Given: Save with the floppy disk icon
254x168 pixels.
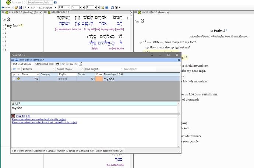Looking at the screenshot, I should click(x=20, y=7).
